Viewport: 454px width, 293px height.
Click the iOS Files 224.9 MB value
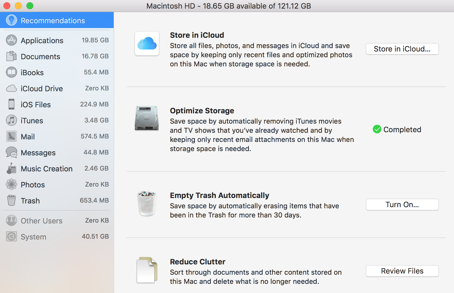coord(94,104)
